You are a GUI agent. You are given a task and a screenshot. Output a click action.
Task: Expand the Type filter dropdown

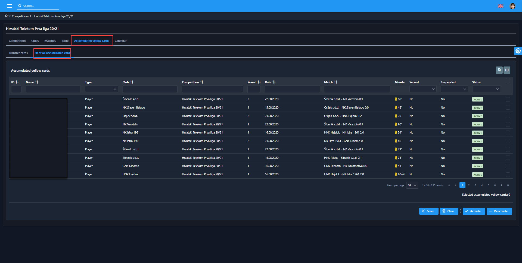[101, 89]
